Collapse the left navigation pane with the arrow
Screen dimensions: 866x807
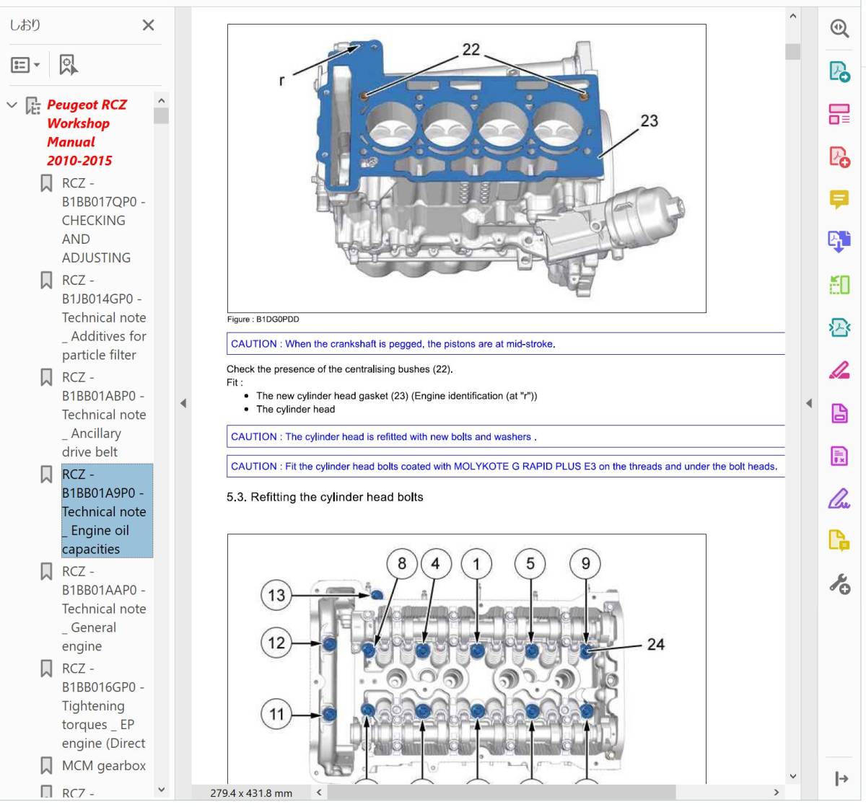coord(183,403)
